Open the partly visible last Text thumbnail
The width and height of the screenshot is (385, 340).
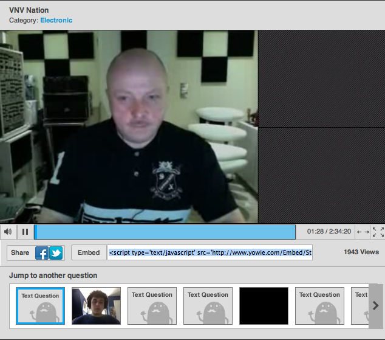coord(360,306)
